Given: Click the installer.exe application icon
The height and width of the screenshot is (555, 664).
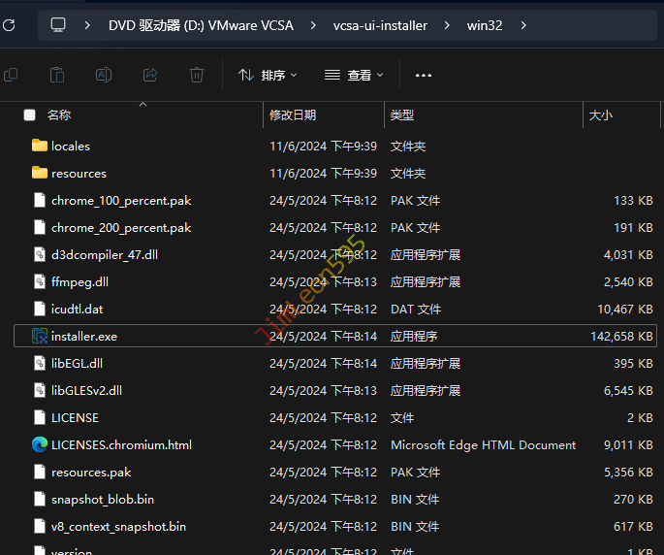Looking at the screenshot, I should coord(40,337).
